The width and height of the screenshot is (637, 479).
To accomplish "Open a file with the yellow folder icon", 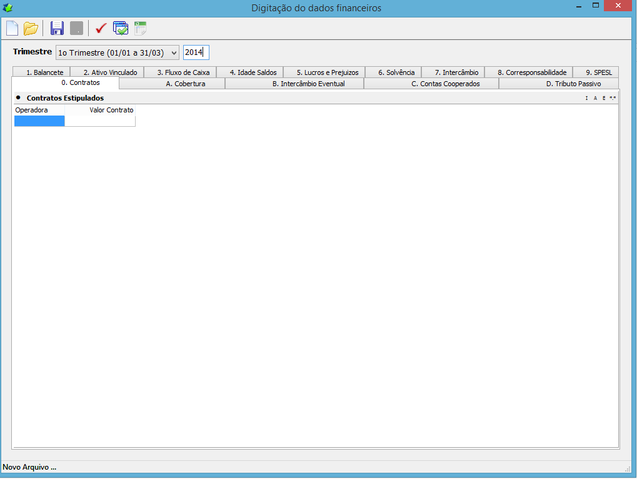I will (31, 29).
